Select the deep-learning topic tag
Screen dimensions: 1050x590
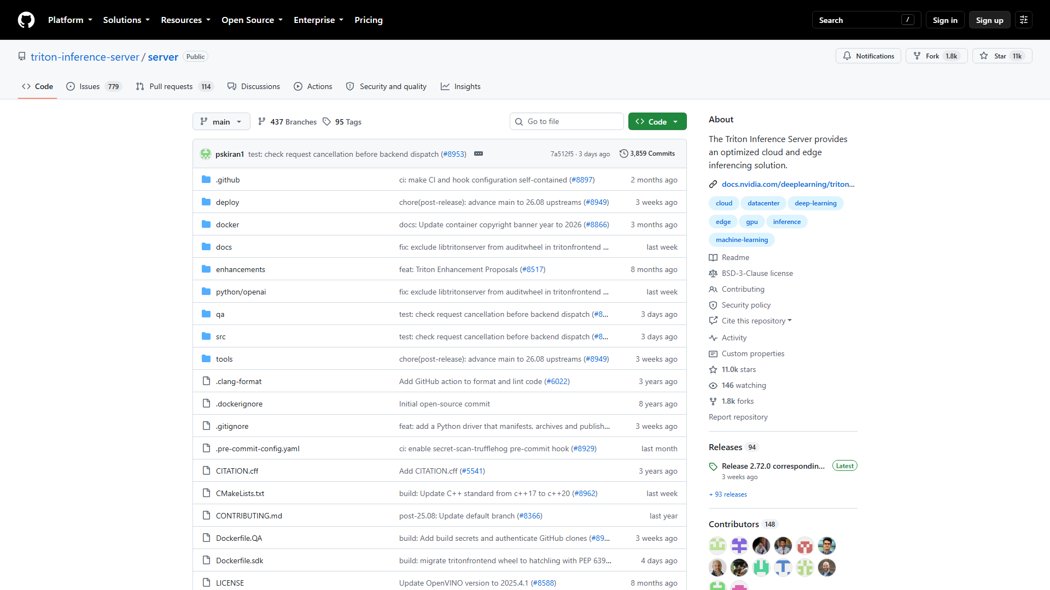tap(815, 203)
